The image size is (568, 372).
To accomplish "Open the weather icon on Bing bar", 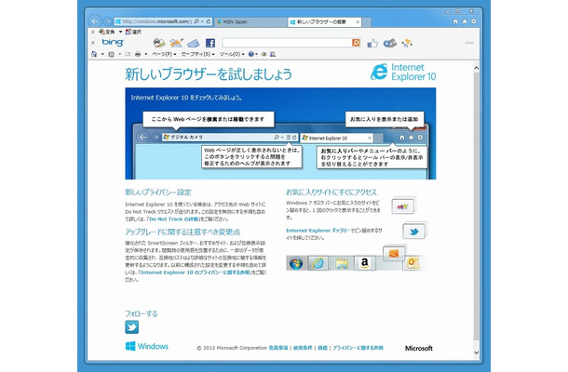I will tap(176, 43).
